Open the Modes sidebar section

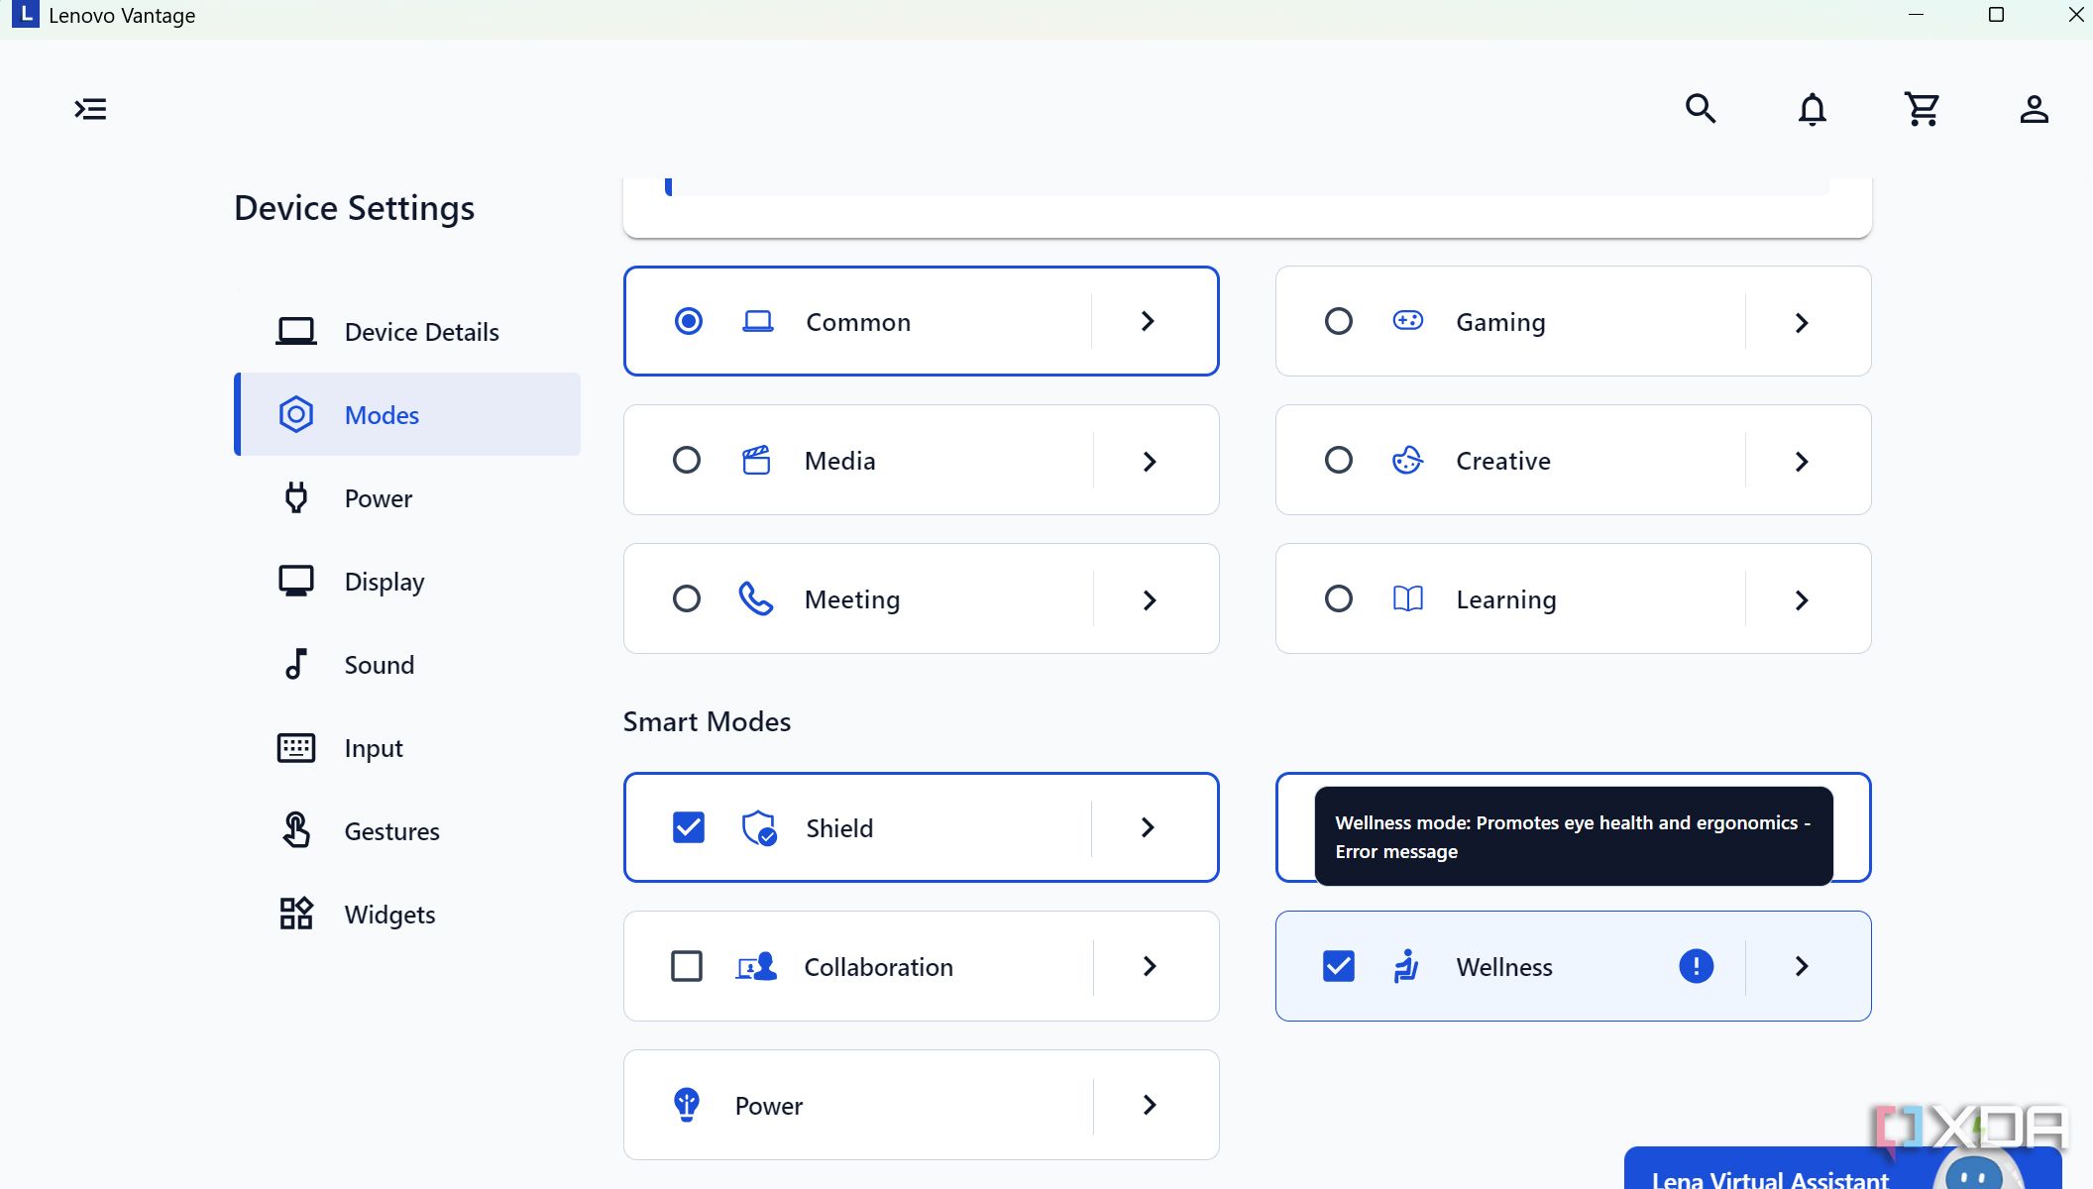(x=408, y=414)
